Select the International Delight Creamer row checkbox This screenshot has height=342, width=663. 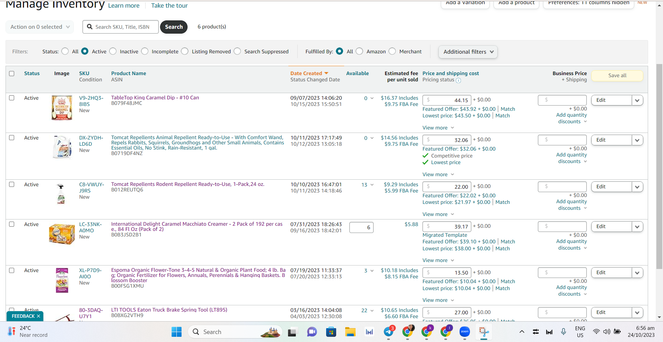pos(12,224)
